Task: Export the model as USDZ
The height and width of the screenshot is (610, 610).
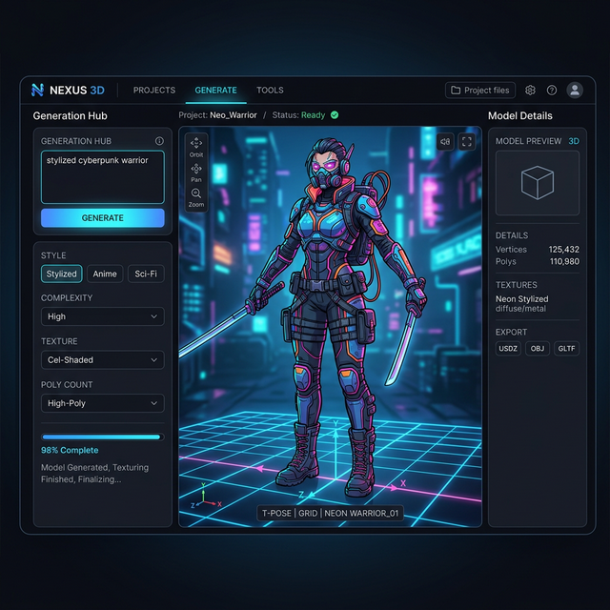Action: [x=508, y=349]
